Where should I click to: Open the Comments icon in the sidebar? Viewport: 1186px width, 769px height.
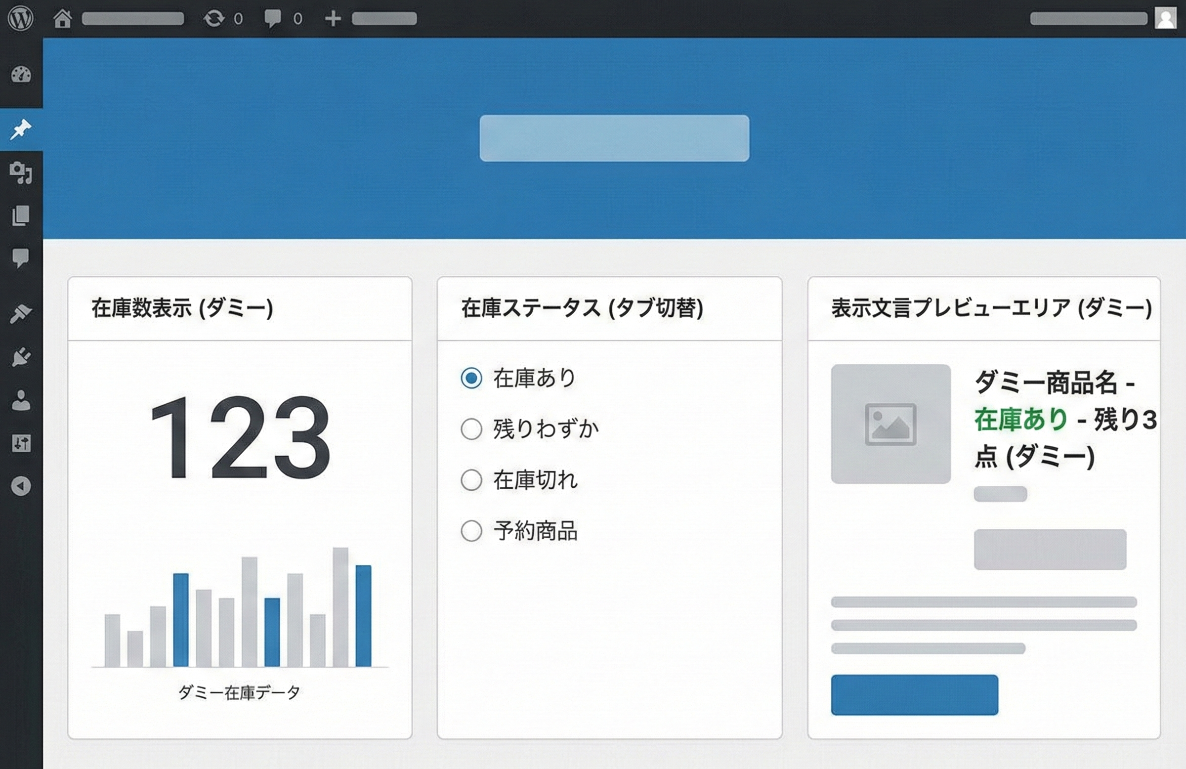[20, 257]
